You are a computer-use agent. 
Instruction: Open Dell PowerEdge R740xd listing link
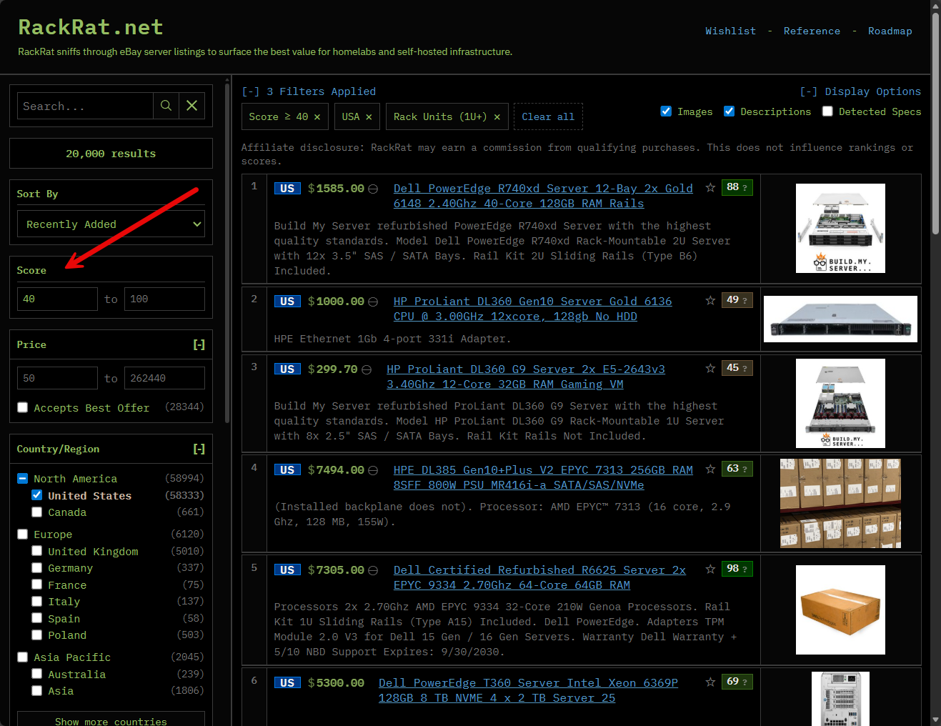pyautogui.click(x=543, y=196)
